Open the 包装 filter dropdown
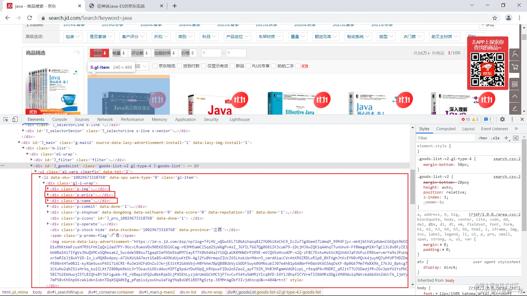 point(72,36)
